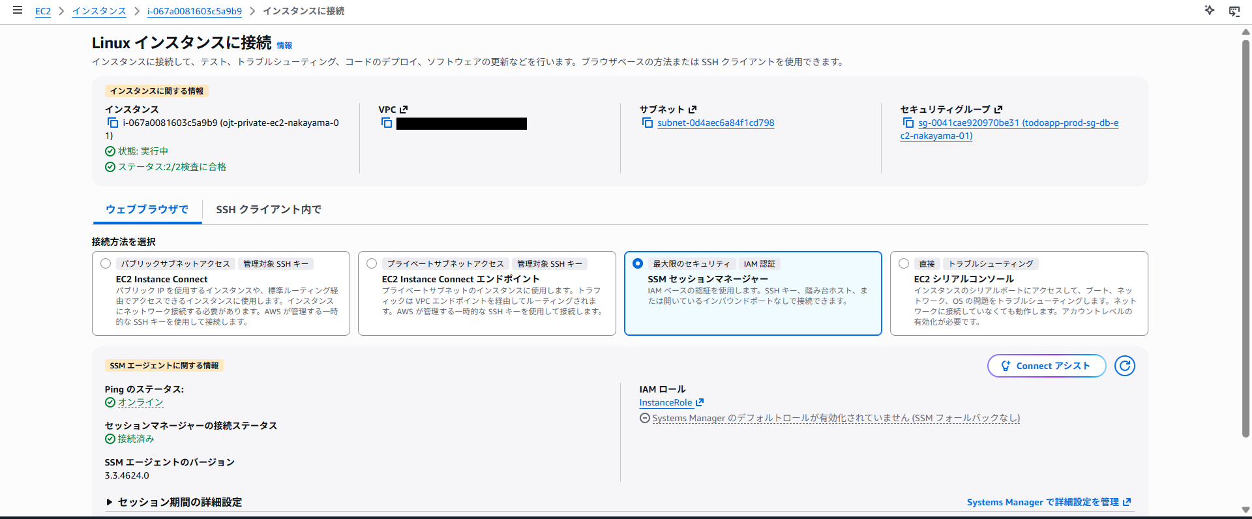Go to EC2 breadcrumb link
Viewport: 1252px width, 519px height.
[x=43, y=11]
